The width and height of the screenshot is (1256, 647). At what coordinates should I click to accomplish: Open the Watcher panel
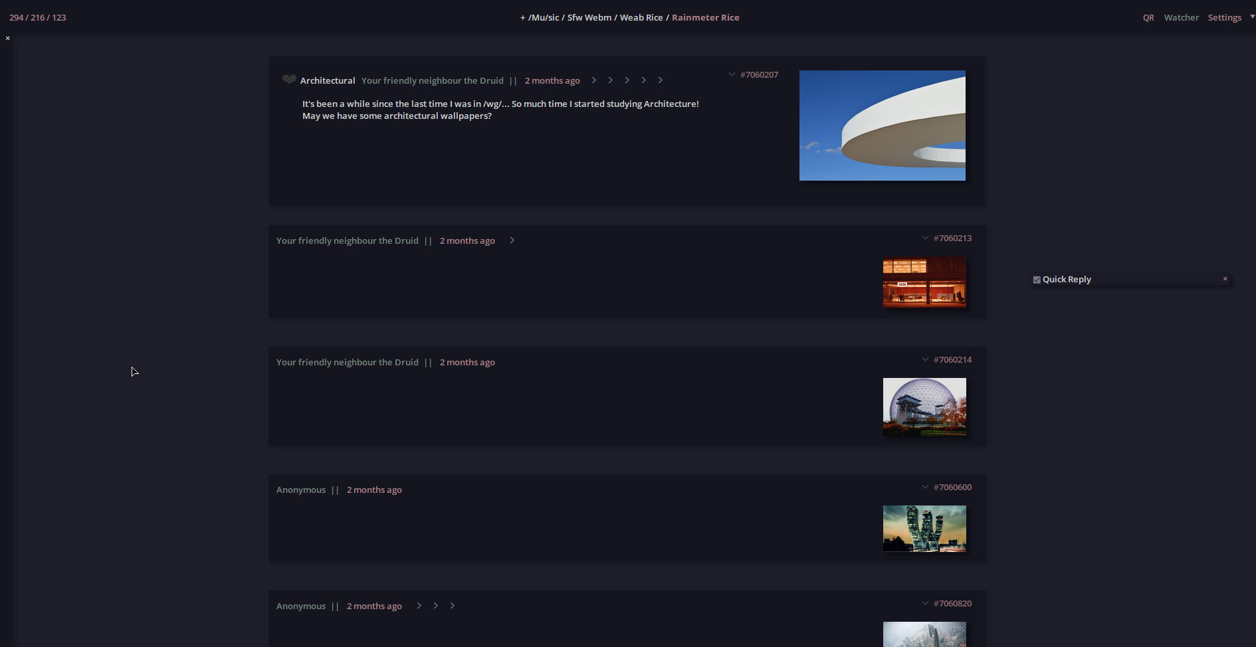1182,17
